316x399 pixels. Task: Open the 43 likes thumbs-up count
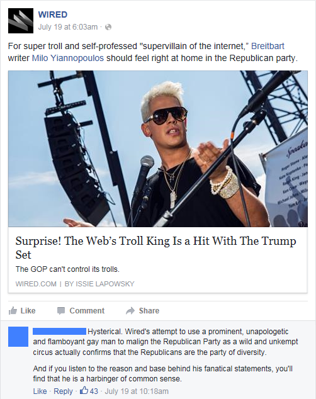(89, 391)
